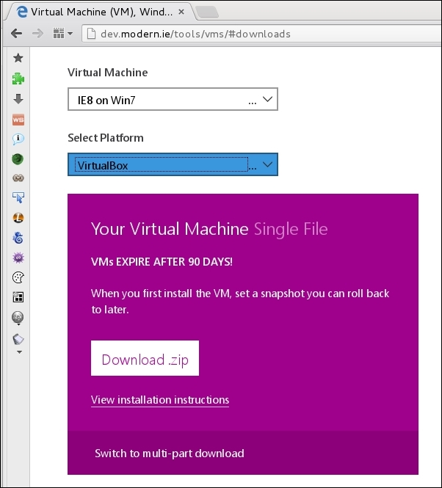Screen dimensions: 442x488
Task: Click the Virtual Machine label
Action: [108, 73]
